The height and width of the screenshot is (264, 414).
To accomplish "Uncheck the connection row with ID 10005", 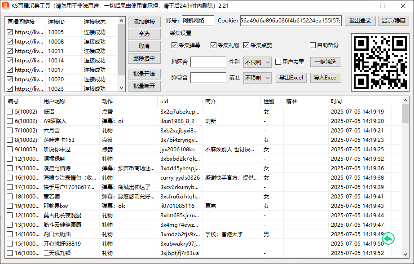I will (x=10, y=32).
